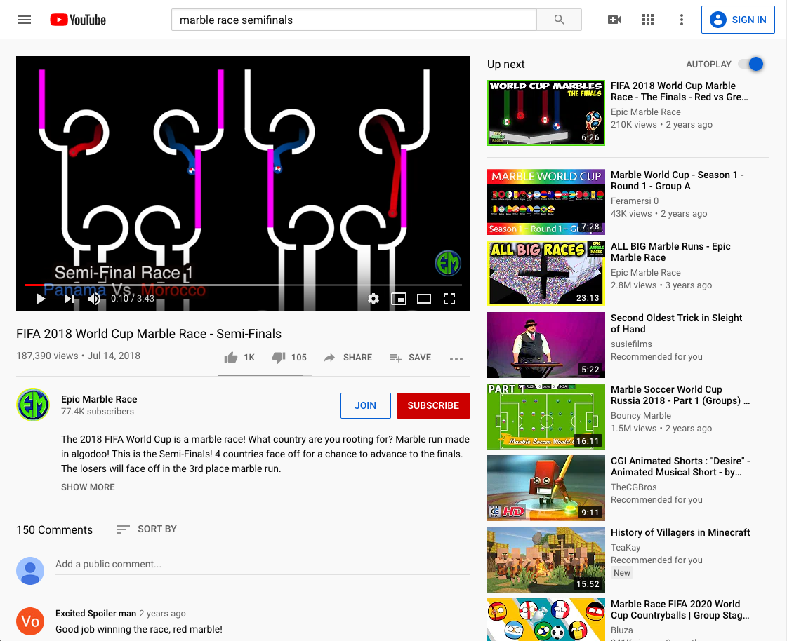Open Marble World Cup Season 1 title

pos(677,180)
